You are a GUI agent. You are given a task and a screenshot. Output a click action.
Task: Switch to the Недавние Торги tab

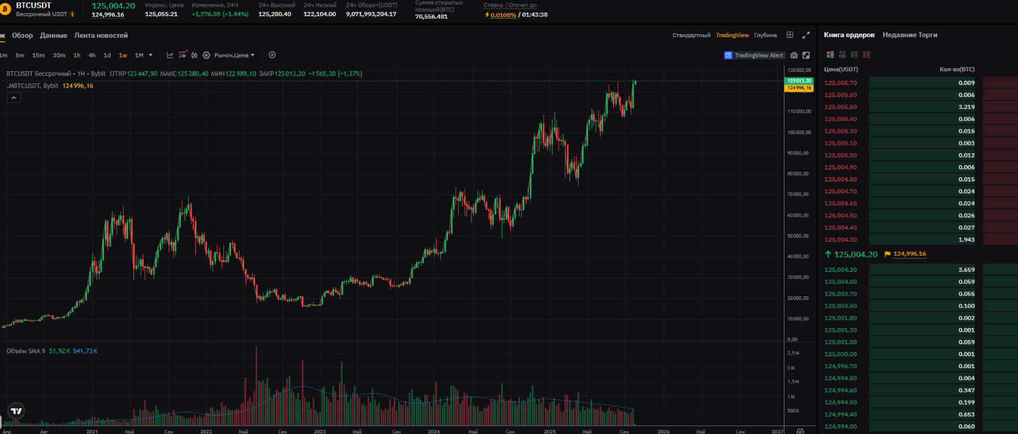(x=910, y=35)
